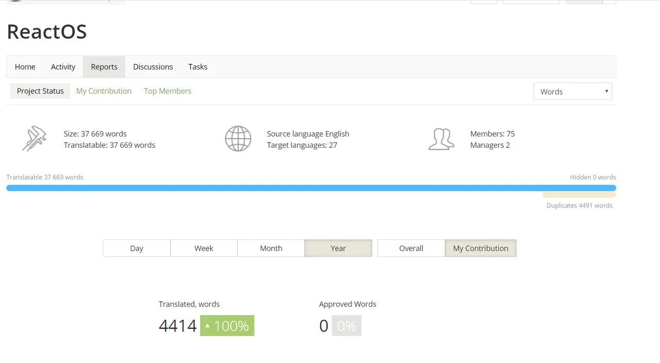Image resolution: width=660 pixels, height=363 pixels.
Task: Click "Managers 2" text
Action: (x=490, y=145)
